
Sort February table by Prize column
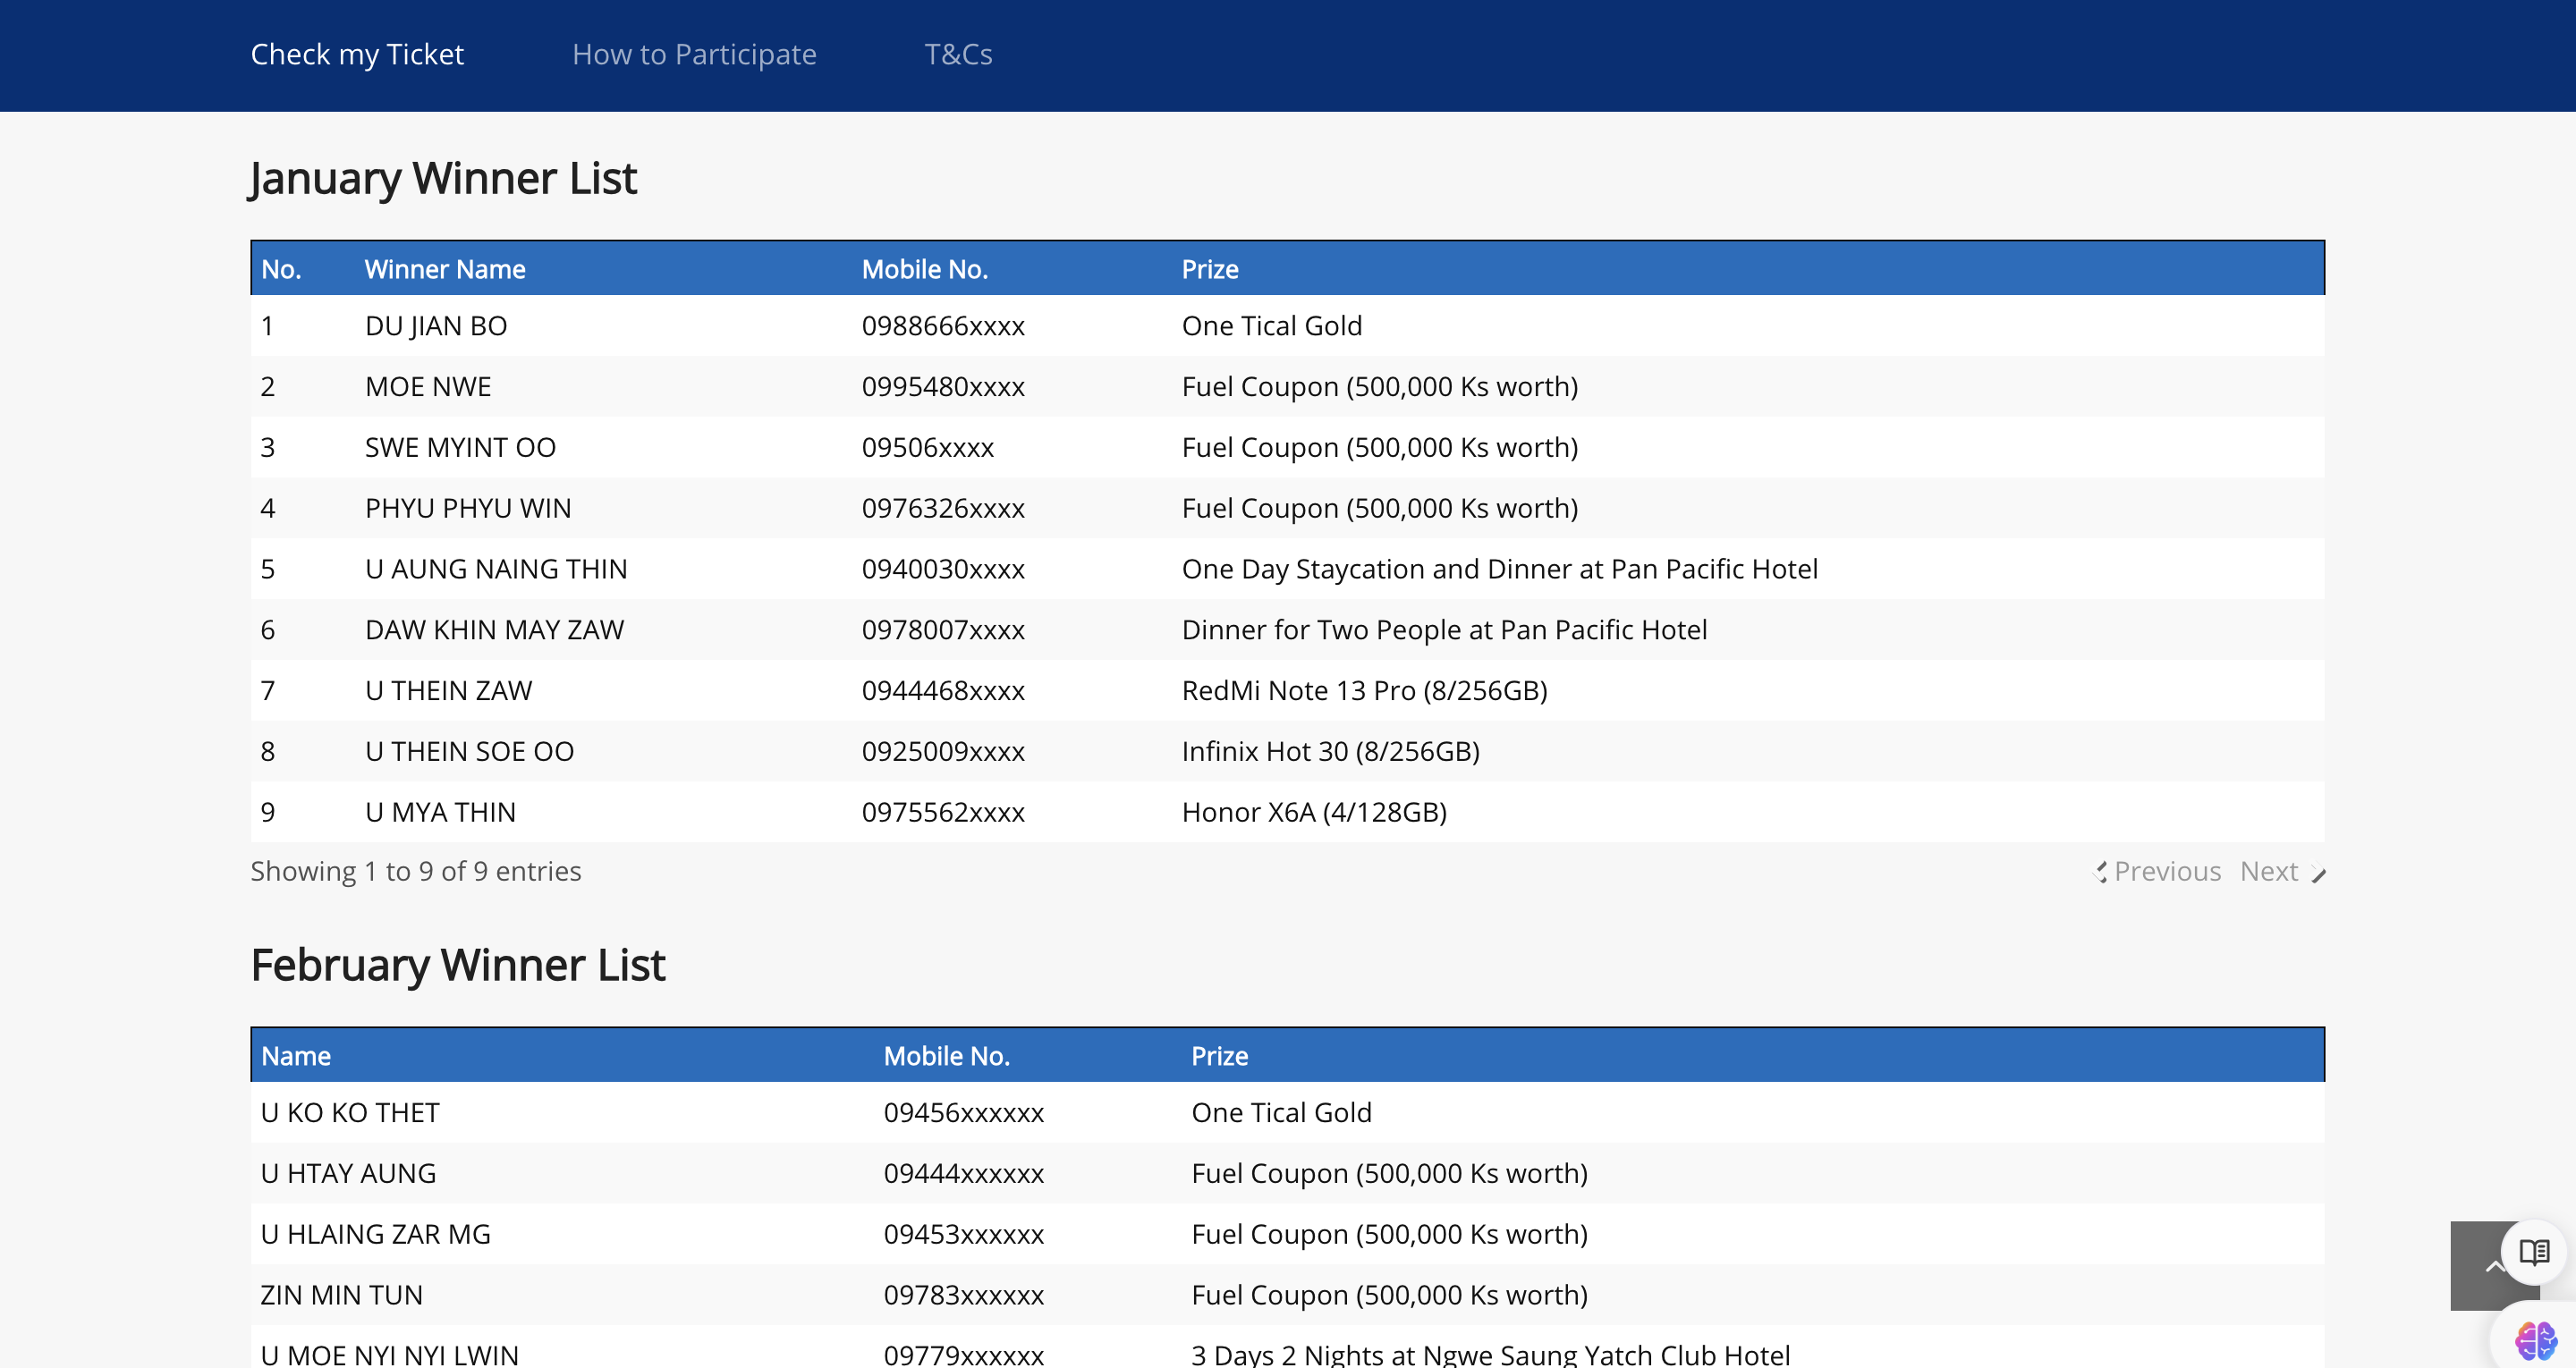(1219, 1056)
